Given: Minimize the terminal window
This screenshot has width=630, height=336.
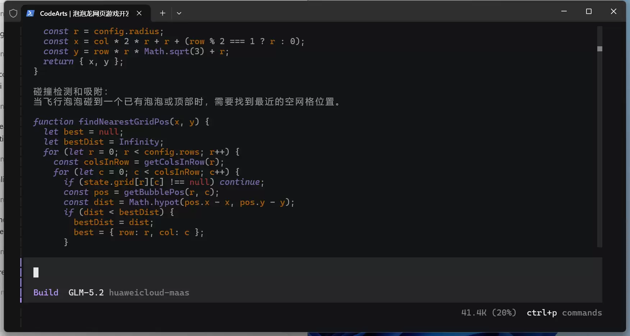Looking at the screenshot, I should pos(564,11).
